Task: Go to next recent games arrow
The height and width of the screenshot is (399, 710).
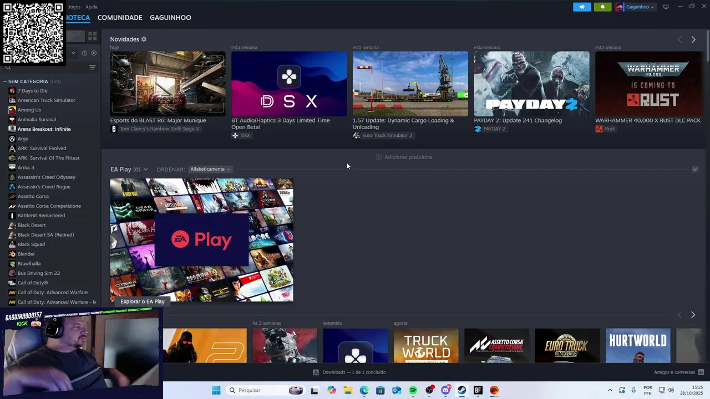Action: (693, 315)
